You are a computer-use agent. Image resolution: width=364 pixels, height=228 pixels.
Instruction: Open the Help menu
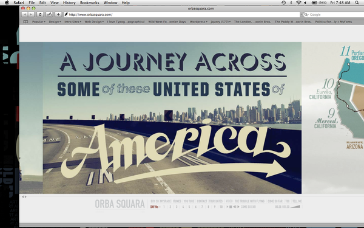click(x=126, y=2)
